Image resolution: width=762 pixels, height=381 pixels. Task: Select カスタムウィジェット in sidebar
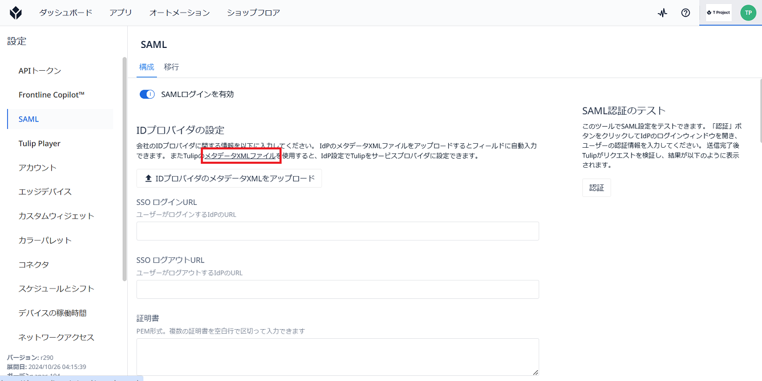[60, 216]
